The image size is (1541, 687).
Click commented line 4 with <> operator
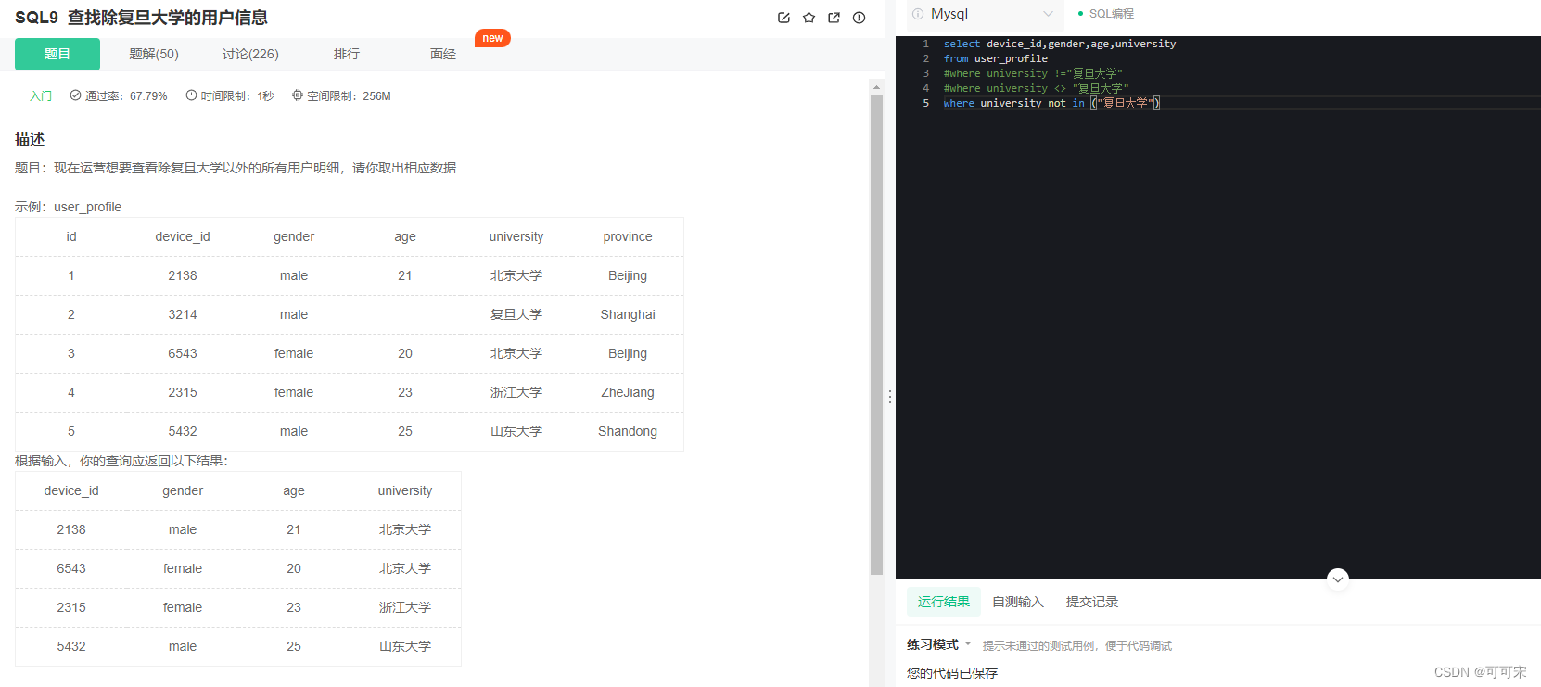1037,88
